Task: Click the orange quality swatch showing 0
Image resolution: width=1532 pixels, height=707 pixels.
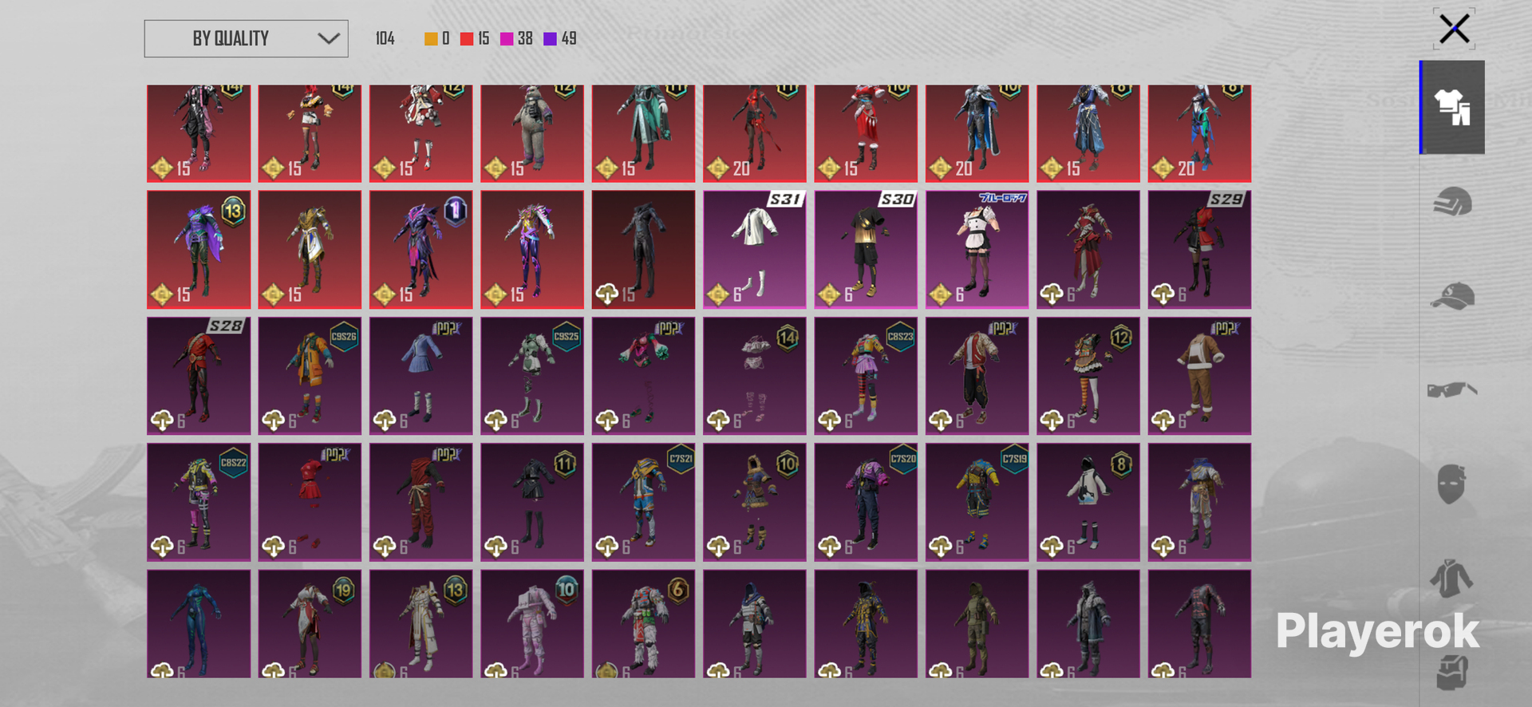Action: [431, 38]
